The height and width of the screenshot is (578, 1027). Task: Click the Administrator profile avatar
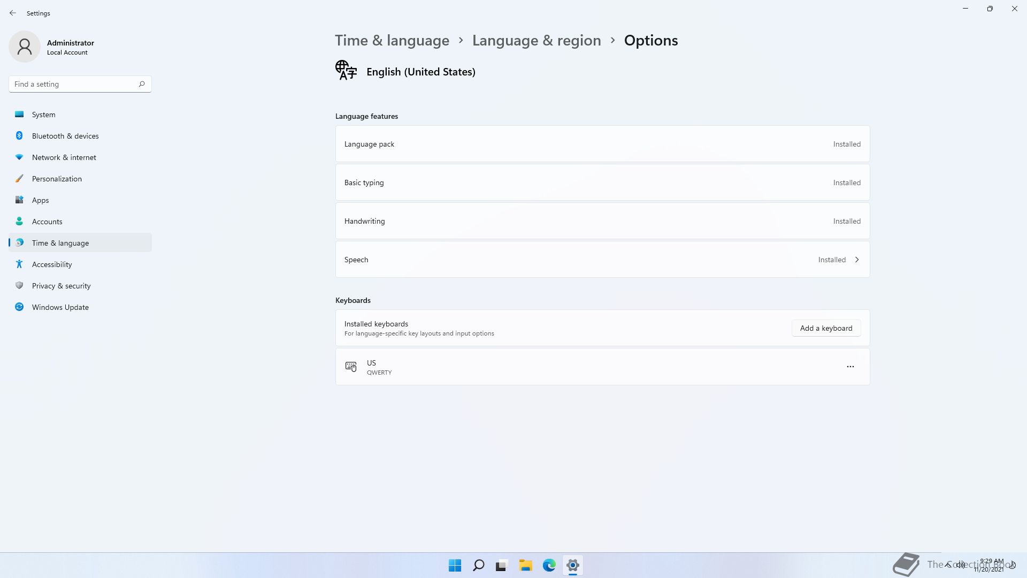pyautogui.click(x=25, y=47)
